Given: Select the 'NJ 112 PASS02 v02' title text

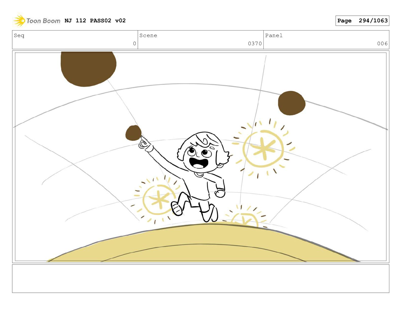Looking at the screenshot, I should tap(95, 21).
